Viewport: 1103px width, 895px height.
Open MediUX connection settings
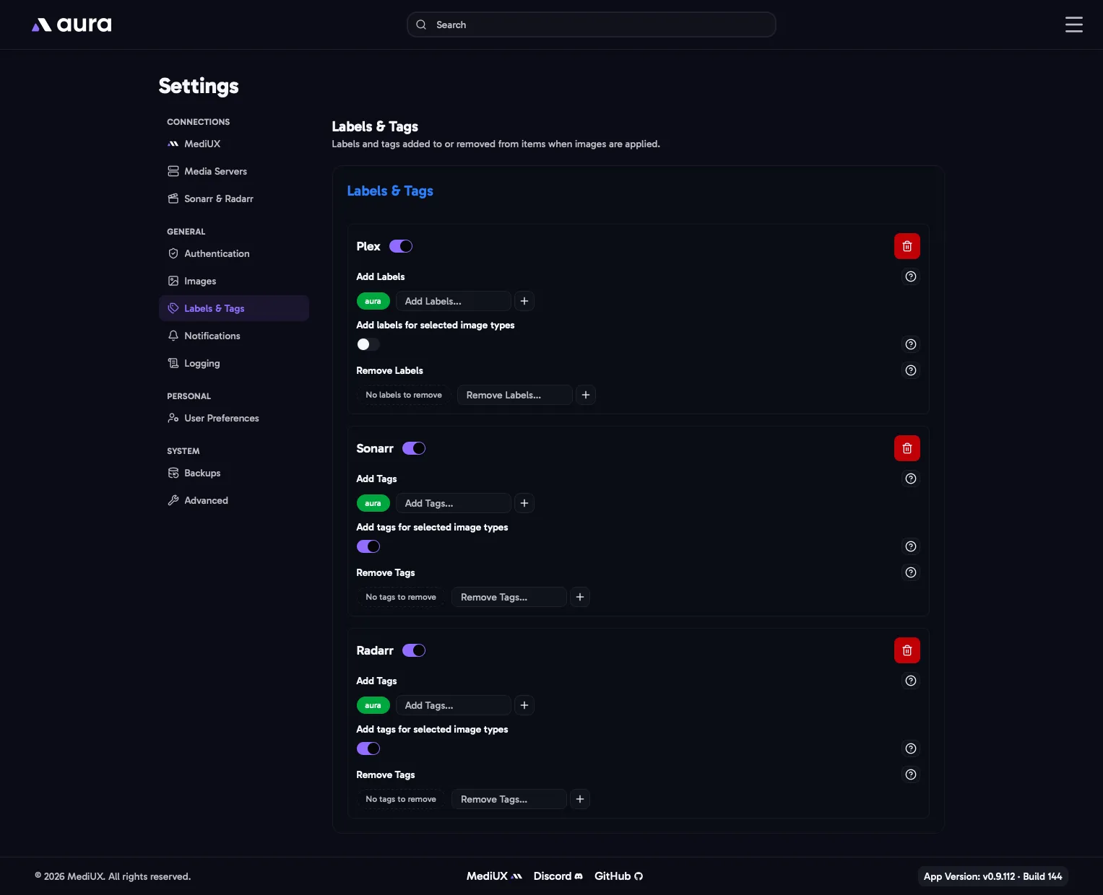(234, 144)
